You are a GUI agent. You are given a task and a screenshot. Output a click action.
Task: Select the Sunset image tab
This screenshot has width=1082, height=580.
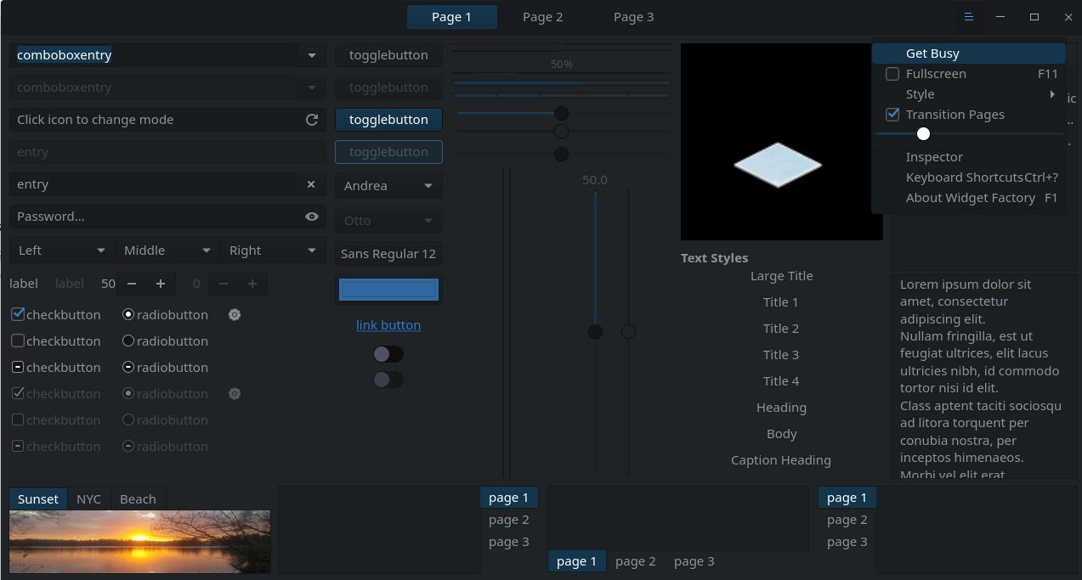38,499
